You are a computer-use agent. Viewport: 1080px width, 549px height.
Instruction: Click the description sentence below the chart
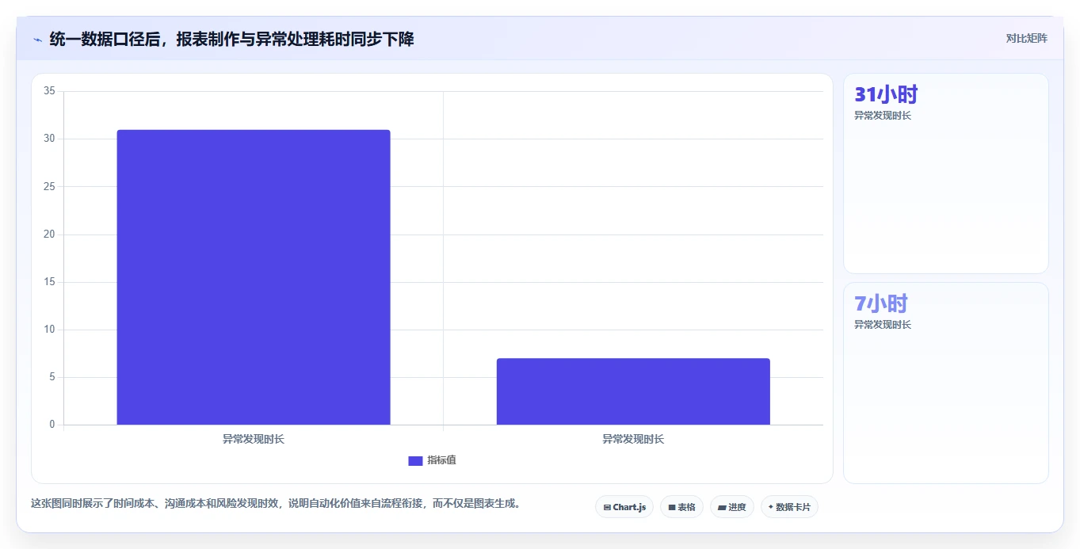276,504
